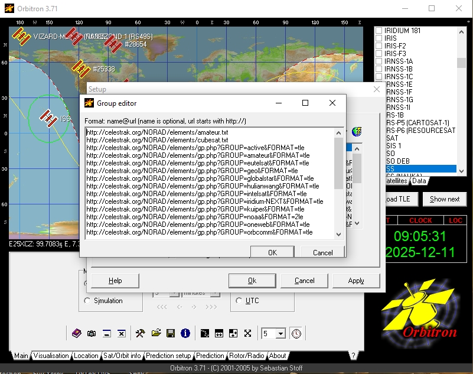
Task: Open the dropdown showing value 5
Action: [280, 334]
